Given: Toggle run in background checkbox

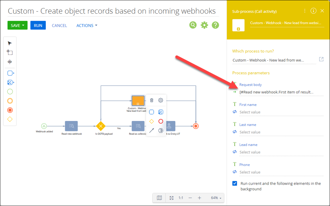Looking at the screenshot, I should tap(235, 184).
